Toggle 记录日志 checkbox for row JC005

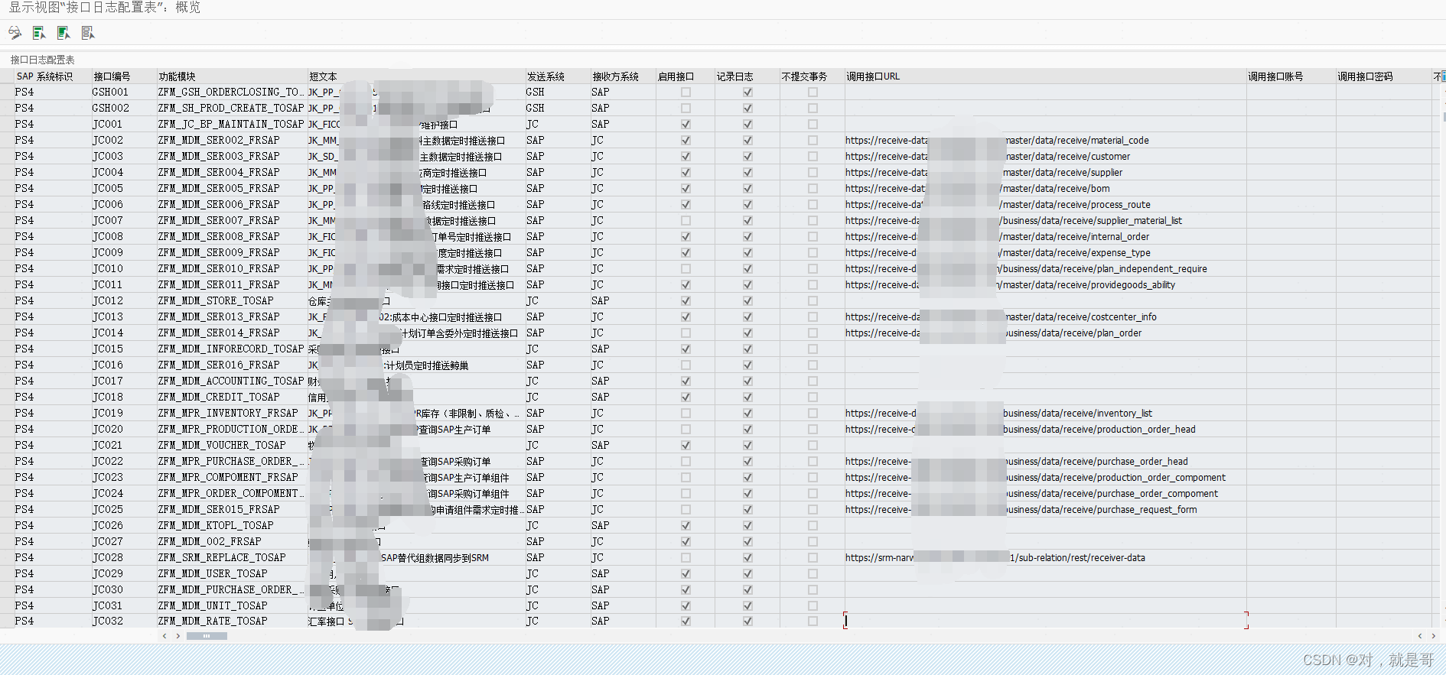pos(747,188)
